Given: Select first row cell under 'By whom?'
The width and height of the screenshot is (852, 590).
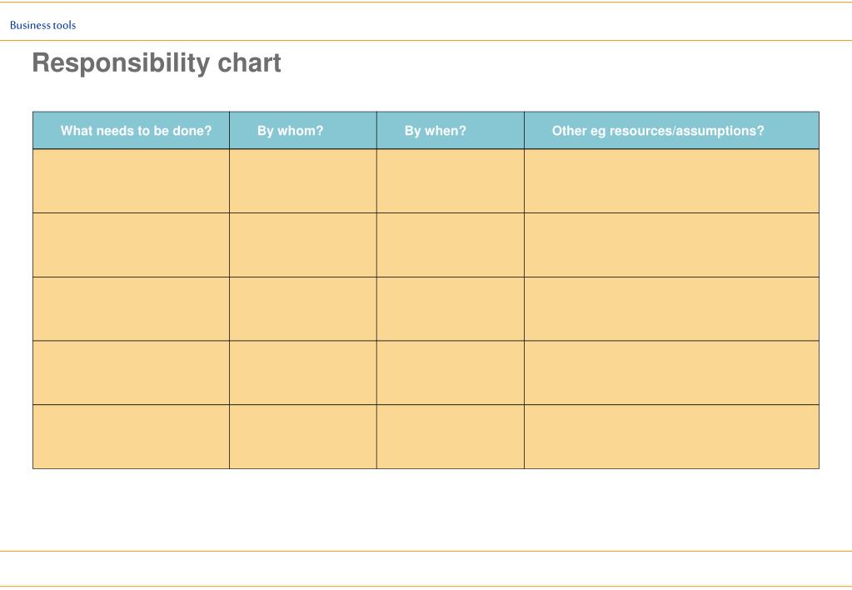Looking at the screenshot, I should tap(303, 181).
